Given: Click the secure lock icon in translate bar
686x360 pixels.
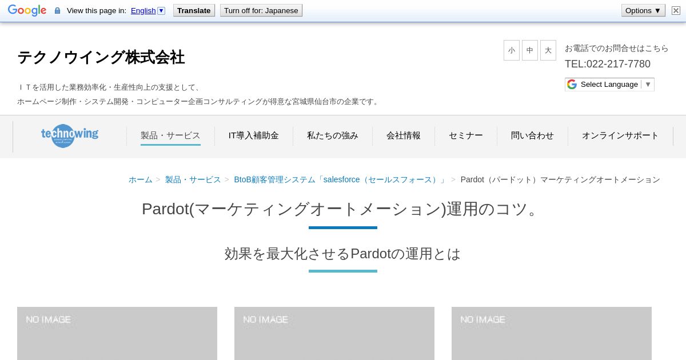Looking at the screenshot, I should point(57,10).
